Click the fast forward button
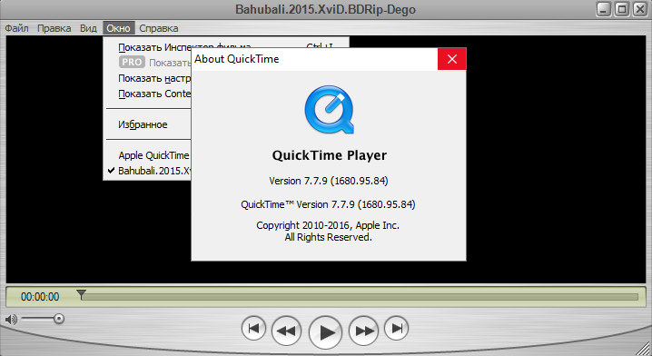This screenshot has width=652, height=356. 364,331
